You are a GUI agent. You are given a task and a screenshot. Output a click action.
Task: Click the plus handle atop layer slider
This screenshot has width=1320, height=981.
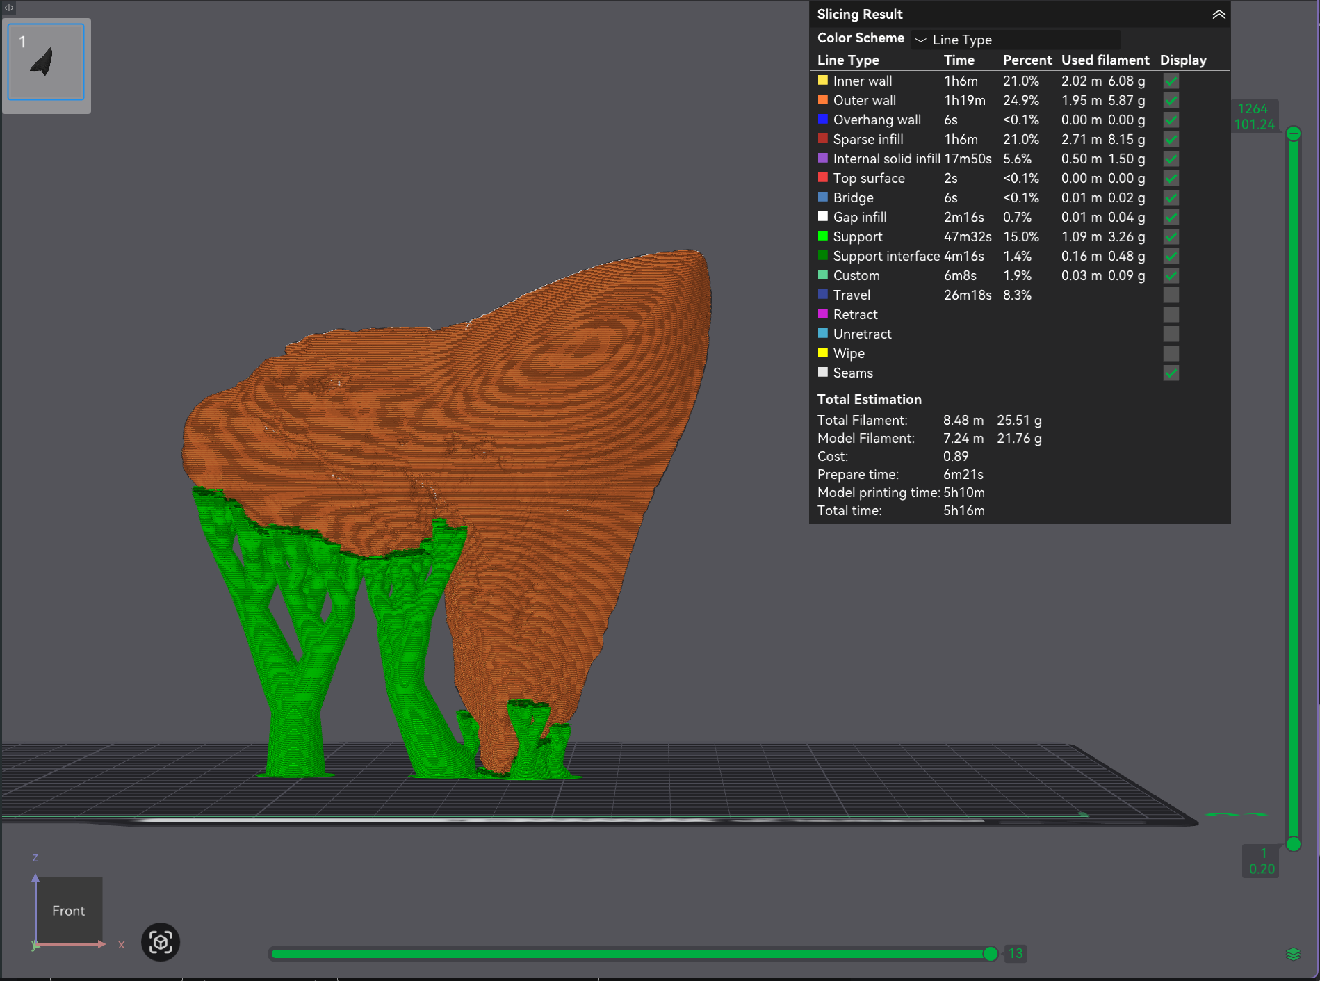click(1293, 133)
